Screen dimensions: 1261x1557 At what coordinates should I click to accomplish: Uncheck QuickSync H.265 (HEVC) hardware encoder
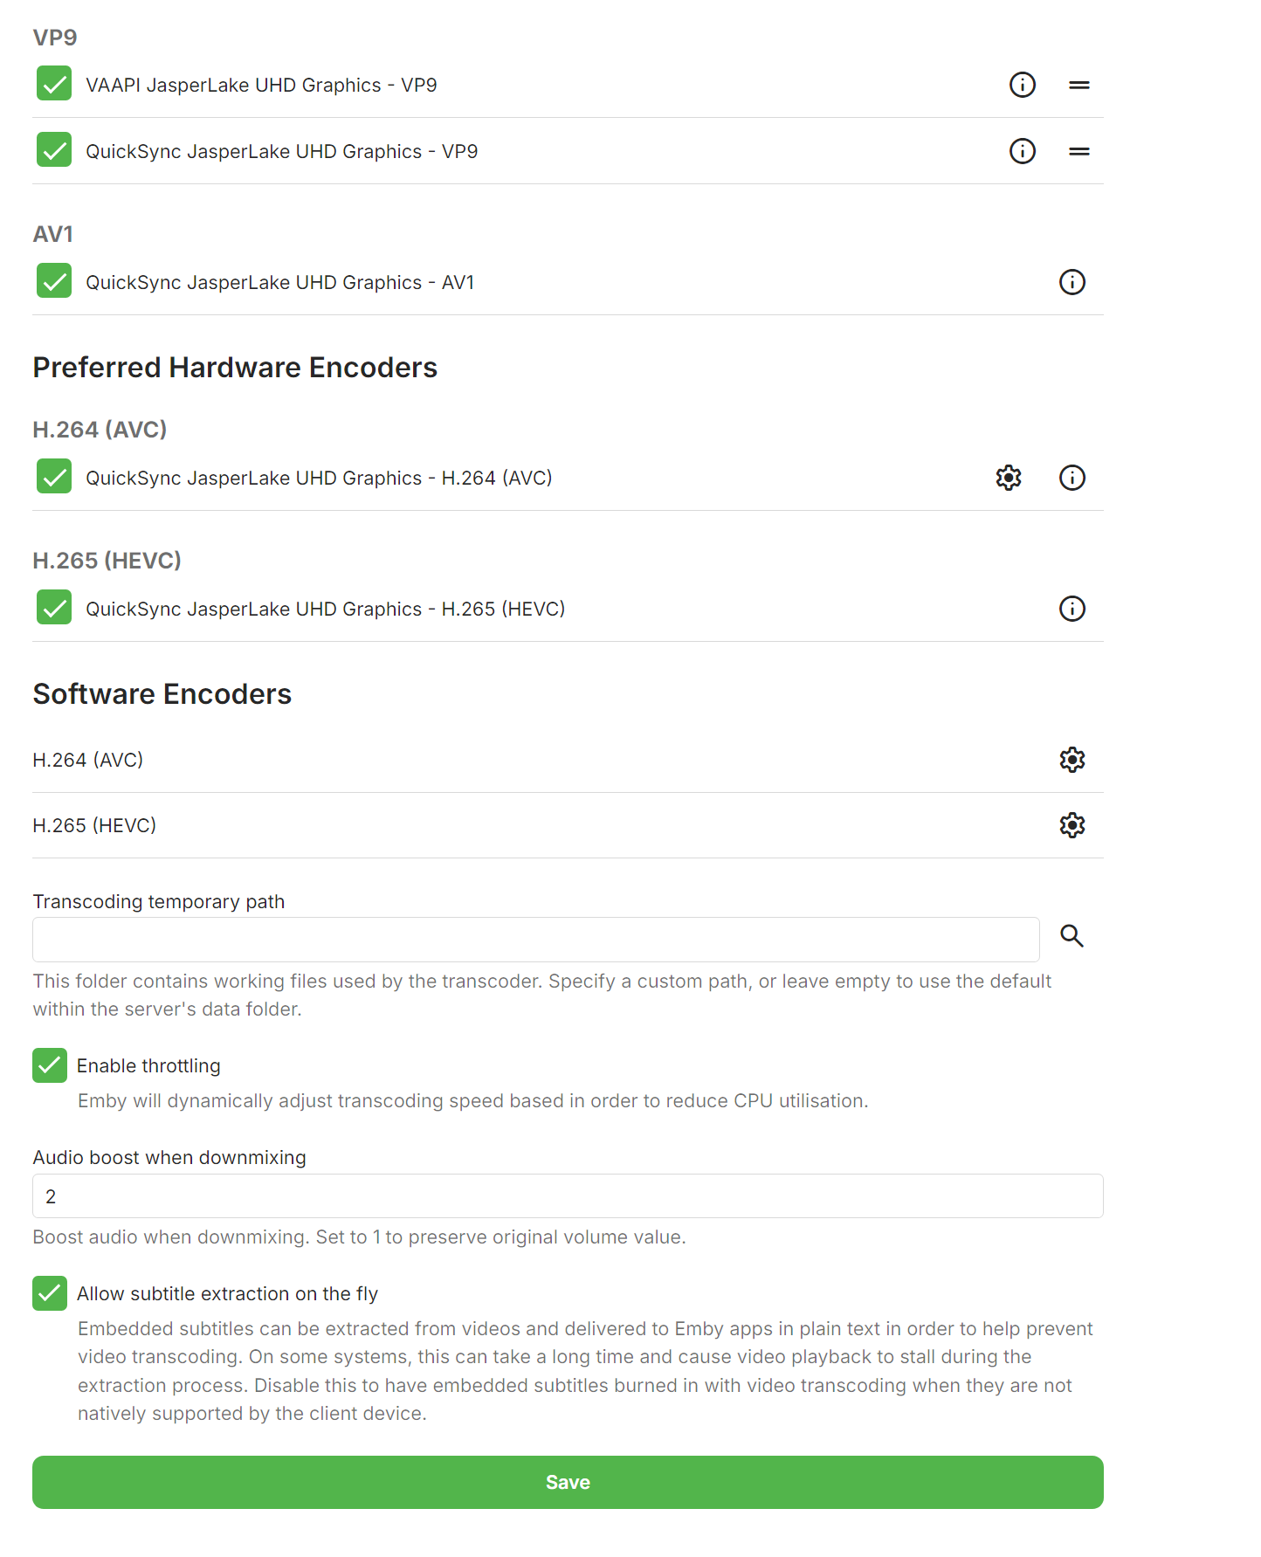[54, 608]
